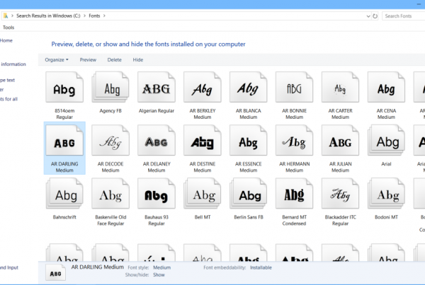
Task: Click the Font embeddability value Installable
Action: click(261, 267)
